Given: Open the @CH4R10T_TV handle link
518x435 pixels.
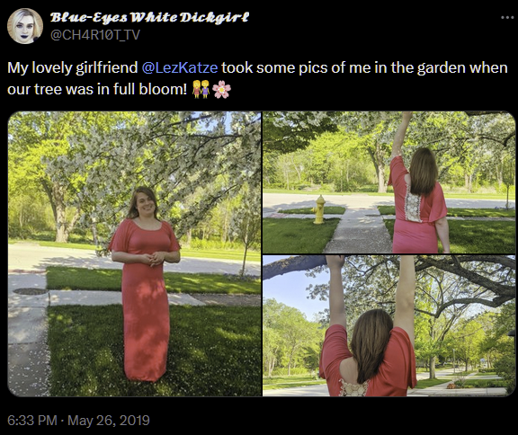Looking at the screenshot, I should coord(95,35).
